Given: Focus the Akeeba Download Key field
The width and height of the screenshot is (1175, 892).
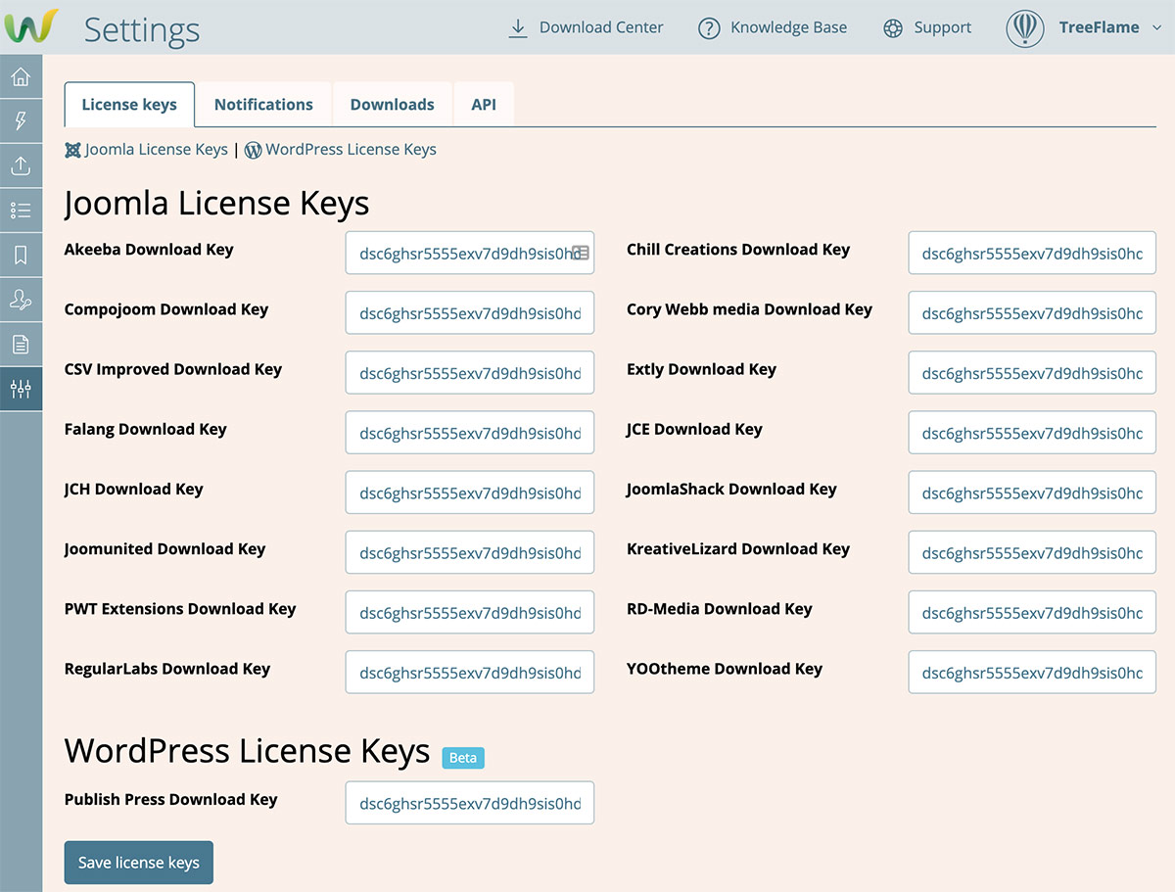Looking at the screenshot, I should click(x=470, y=253).
